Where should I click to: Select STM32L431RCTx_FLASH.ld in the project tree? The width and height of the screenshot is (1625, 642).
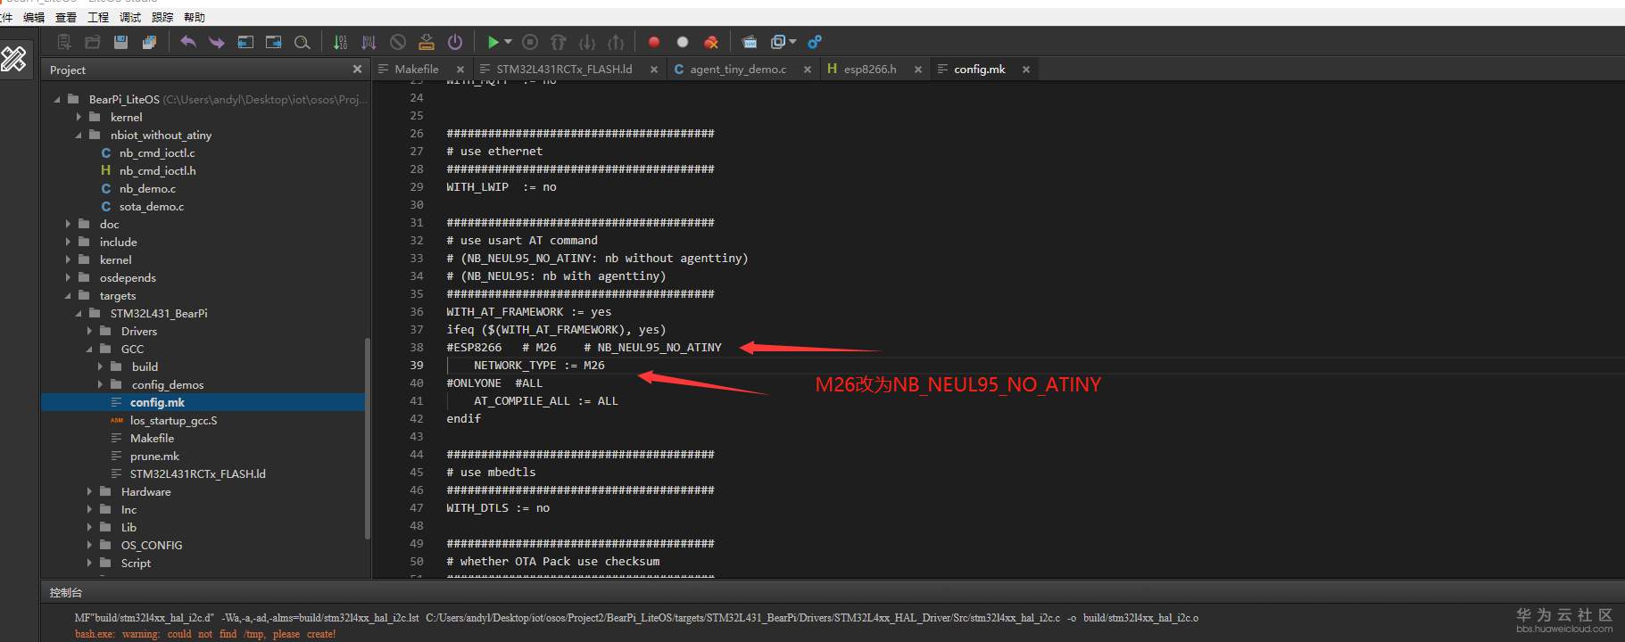click(x=197, y=474)
